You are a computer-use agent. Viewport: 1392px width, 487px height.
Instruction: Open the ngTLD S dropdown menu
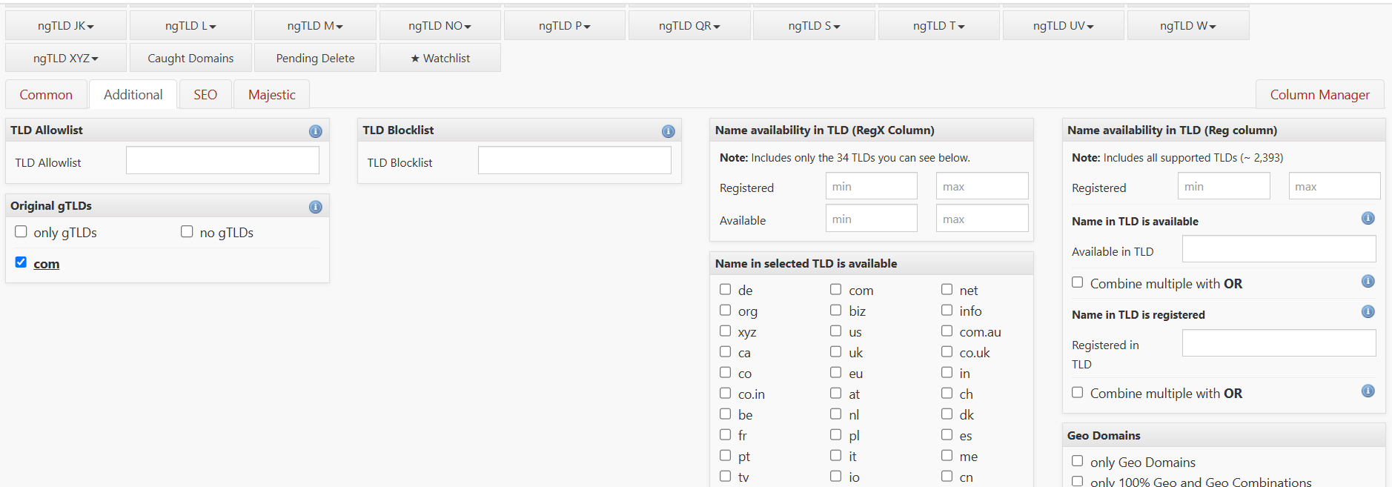tap(814, 26)
